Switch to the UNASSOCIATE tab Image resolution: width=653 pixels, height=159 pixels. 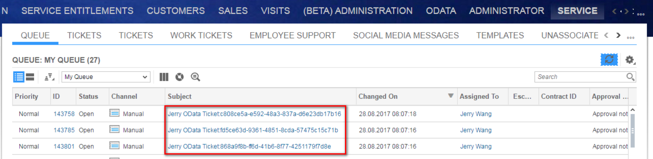(570, 35)
